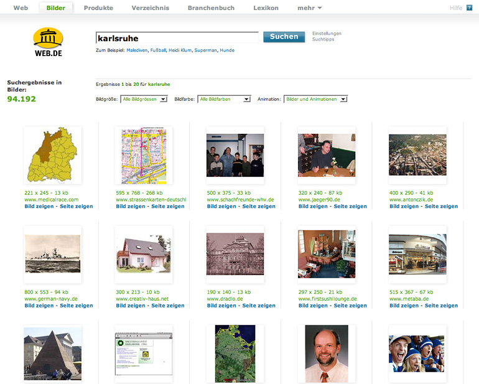Screen dimensions: 479x384
Task: Open the Animation Bilder und Animationen dropdown
Action: (x=315, y=99)
